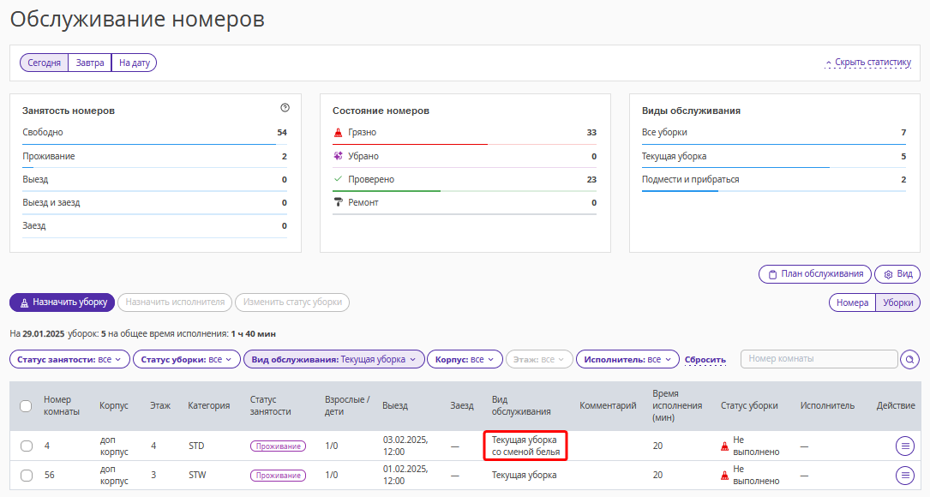
Task: Open the Вид обслуживания filter dropdown
Action: tap(334, 359)
